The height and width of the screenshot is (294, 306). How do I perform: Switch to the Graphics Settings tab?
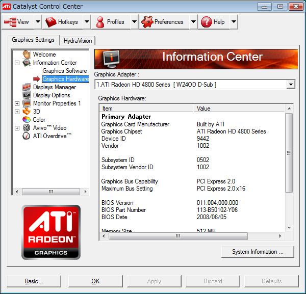pos(33,40)
